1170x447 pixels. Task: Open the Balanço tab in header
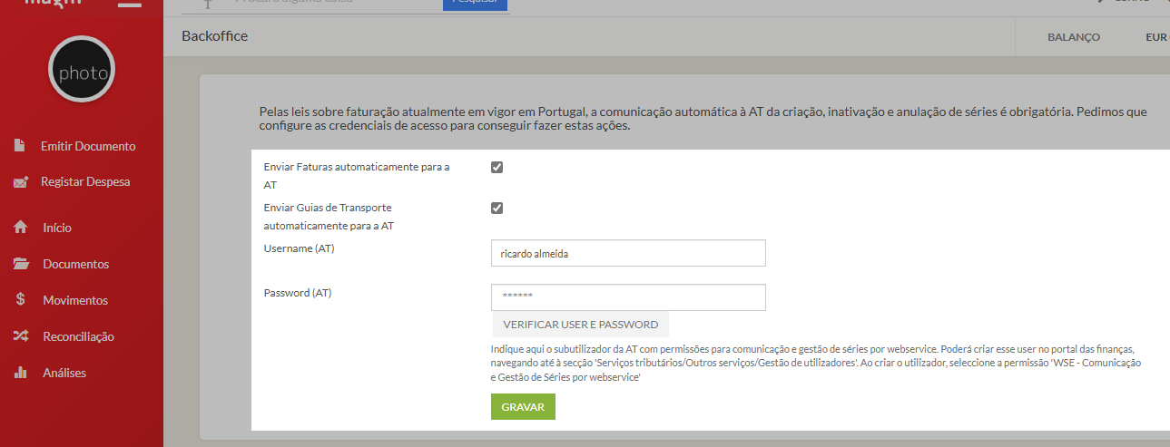pos(1073,37)
